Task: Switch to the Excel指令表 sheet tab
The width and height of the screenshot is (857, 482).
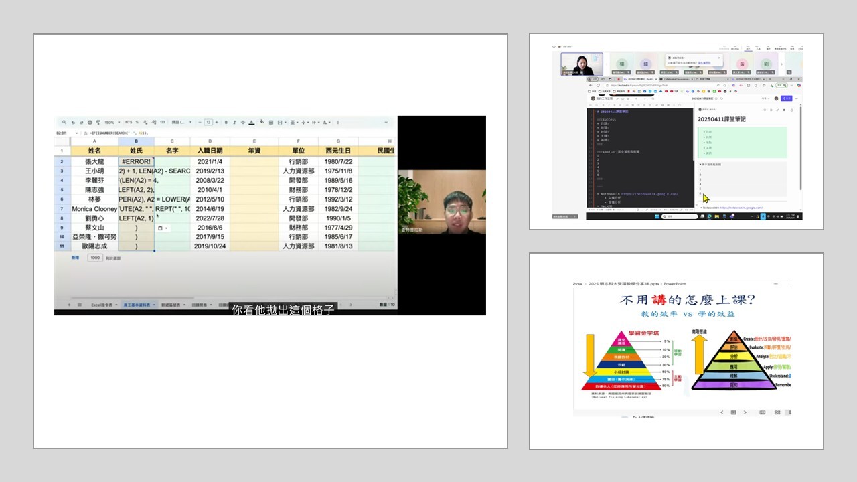Action: 102,305
